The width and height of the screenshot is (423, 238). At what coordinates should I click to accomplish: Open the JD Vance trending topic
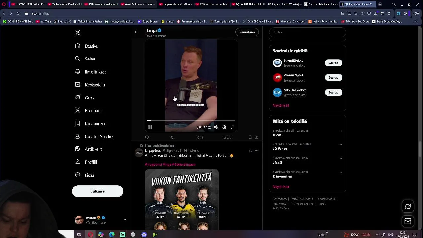click(x=280, y=149)
